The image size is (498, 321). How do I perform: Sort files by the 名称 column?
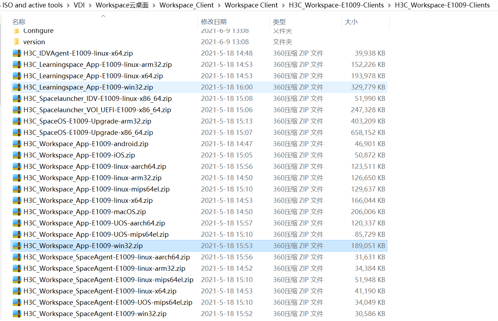click(x=19, y=22)
